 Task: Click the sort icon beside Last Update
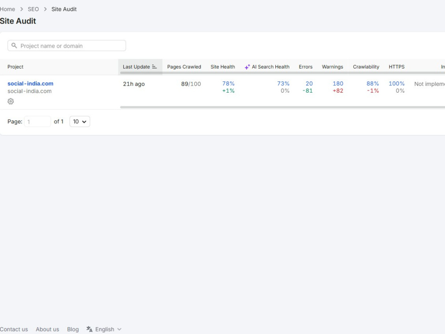click(x=154, y=67)
